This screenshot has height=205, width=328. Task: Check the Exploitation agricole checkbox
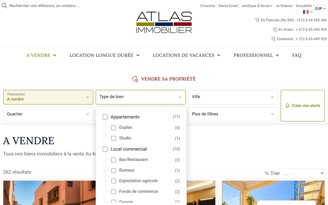(x=114, y=181)
